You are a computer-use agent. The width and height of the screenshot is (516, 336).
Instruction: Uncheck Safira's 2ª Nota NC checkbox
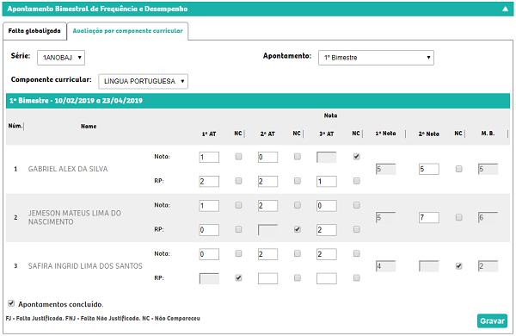tap(458, 265)
